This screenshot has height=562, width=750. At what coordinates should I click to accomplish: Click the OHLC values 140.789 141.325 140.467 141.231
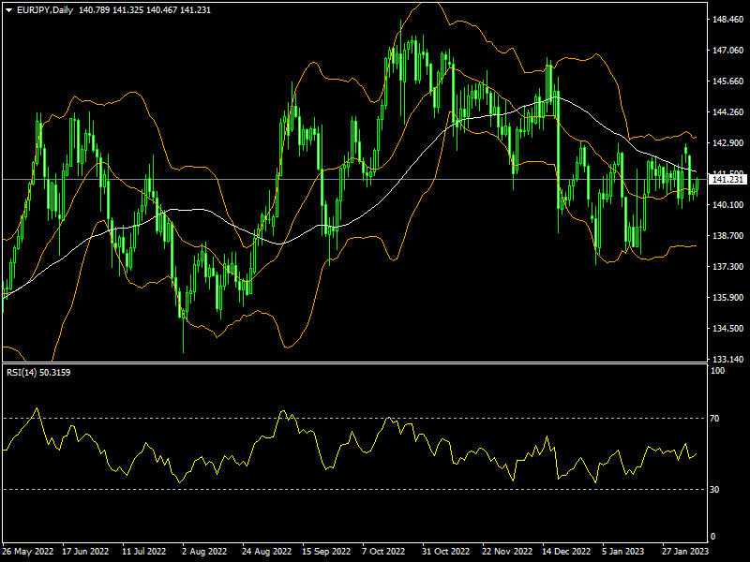coord(144,10)
